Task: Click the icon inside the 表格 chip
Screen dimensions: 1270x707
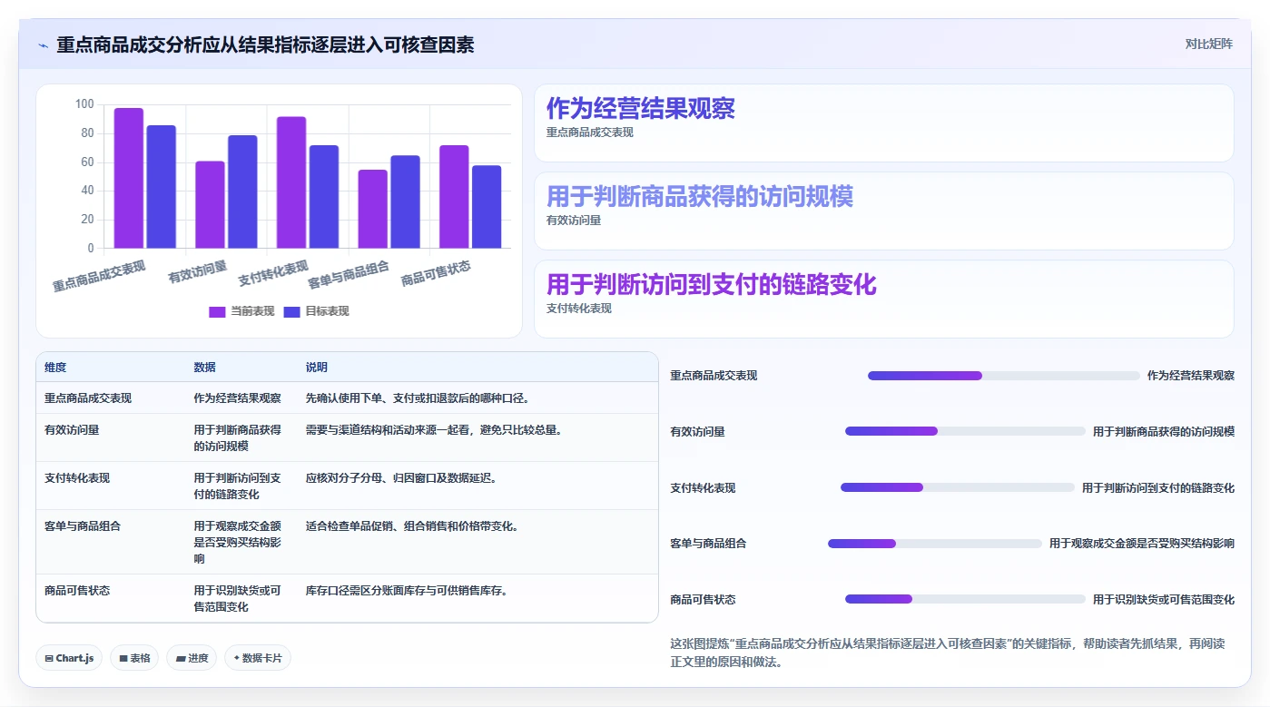Action: [x=123, y=659]
